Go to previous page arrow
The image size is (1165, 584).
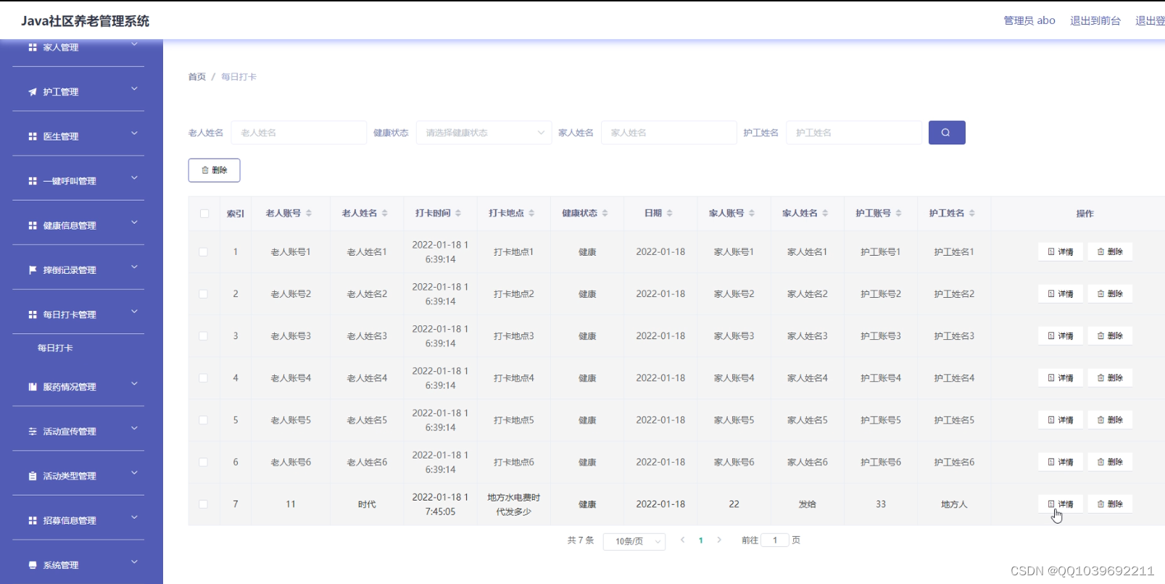(682, 540)
